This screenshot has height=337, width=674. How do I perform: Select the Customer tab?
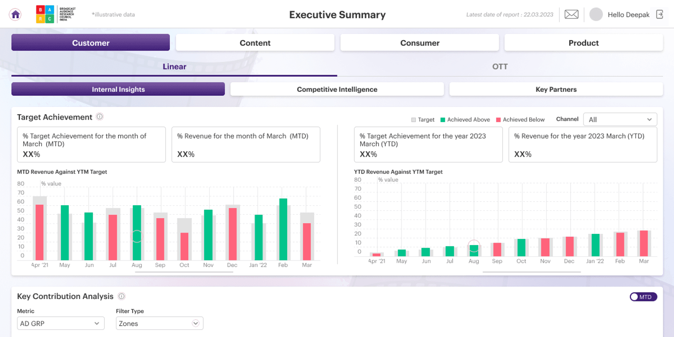(x=91, y=43)
